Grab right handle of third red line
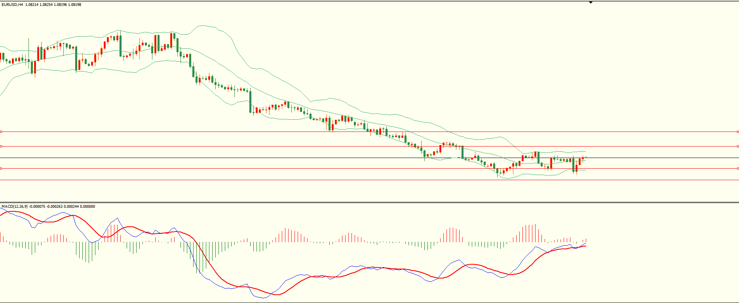This screenshot has height=303, width=739. tap(738, 168)
